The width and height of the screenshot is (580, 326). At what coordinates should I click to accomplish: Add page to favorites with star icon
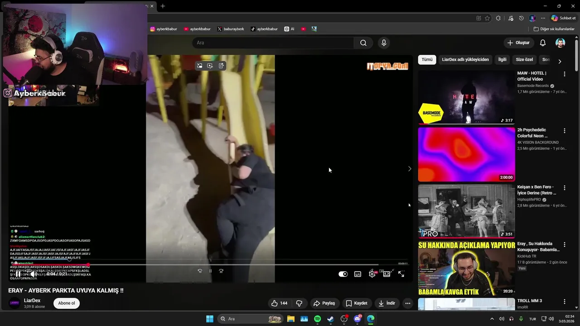[x=488, y=18]
